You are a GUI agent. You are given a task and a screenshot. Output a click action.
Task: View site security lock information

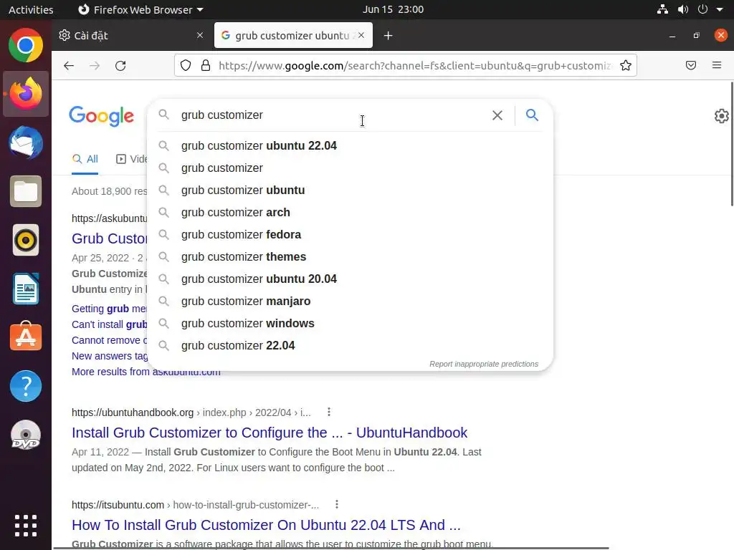pyautogui.click(x=206, y=65)
